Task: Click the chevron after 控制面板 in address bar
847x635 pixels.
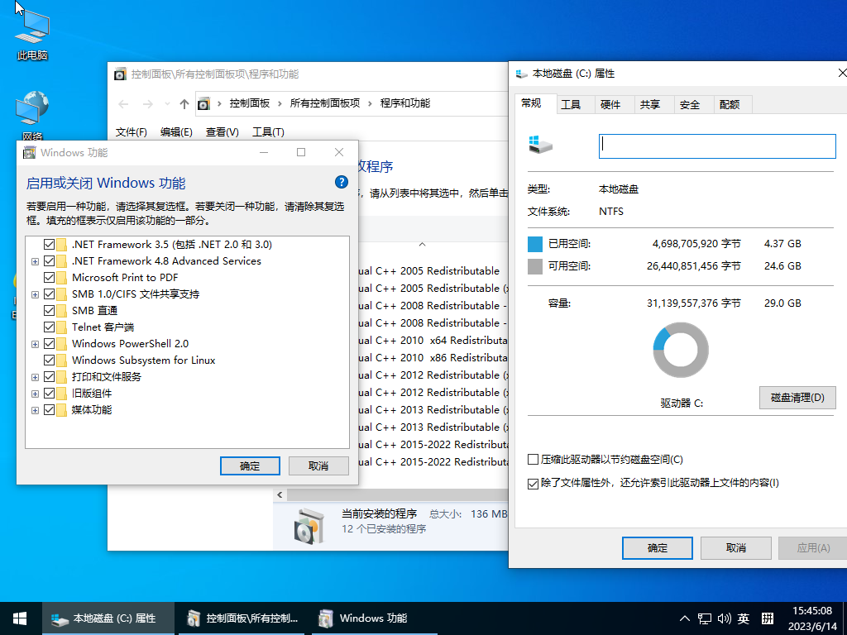Action: (x=280, y=103)
